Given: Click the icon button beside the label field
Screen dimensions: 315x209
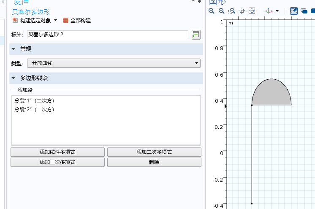Looking at the screenshot, I should click(x=196, y=35).
